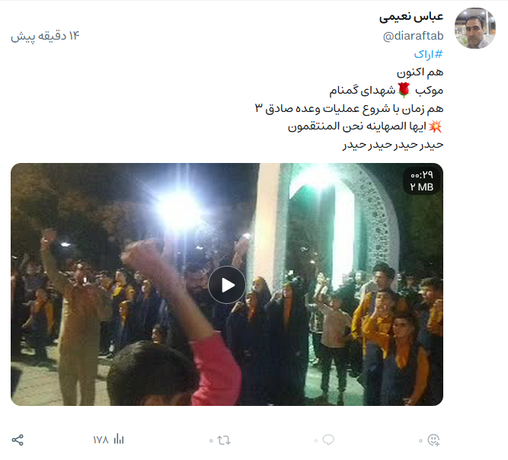Open the share icon at bottom left
508x460 pixels.
coord(18,440)
